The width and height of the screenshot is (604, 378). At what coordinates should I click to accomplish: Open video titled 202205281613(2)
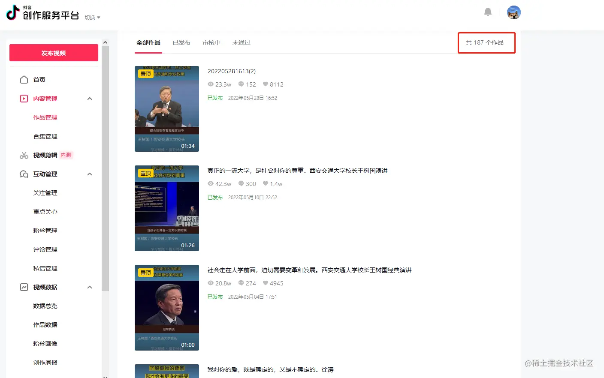[232, 71]
